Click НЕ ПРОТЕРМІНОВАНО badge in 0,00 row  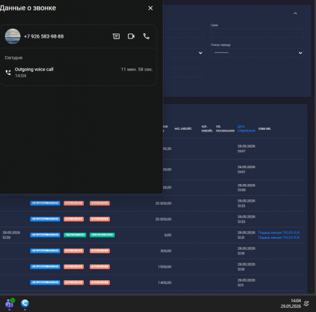point(45,235)
